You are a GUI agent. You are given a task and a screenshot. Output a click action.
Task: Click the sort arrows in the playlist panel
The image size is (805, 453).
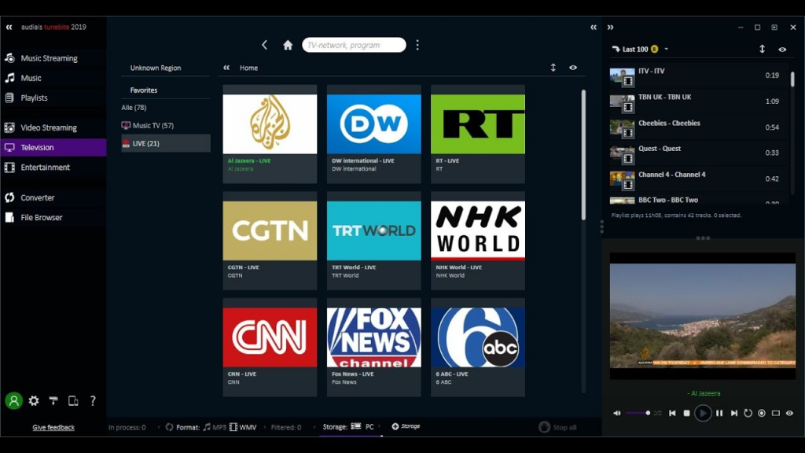762,49
